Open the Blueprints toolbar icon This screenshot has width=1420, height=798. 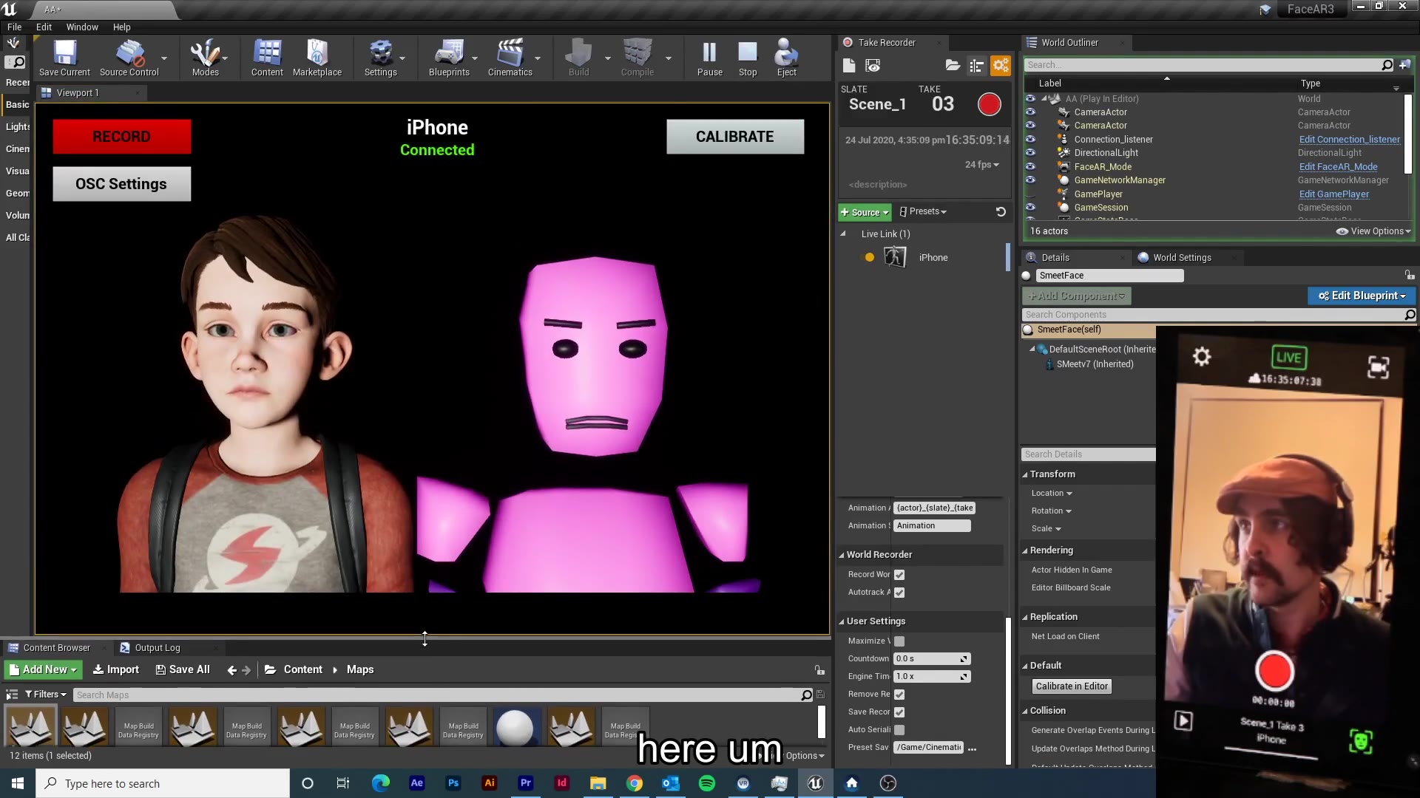450,58
